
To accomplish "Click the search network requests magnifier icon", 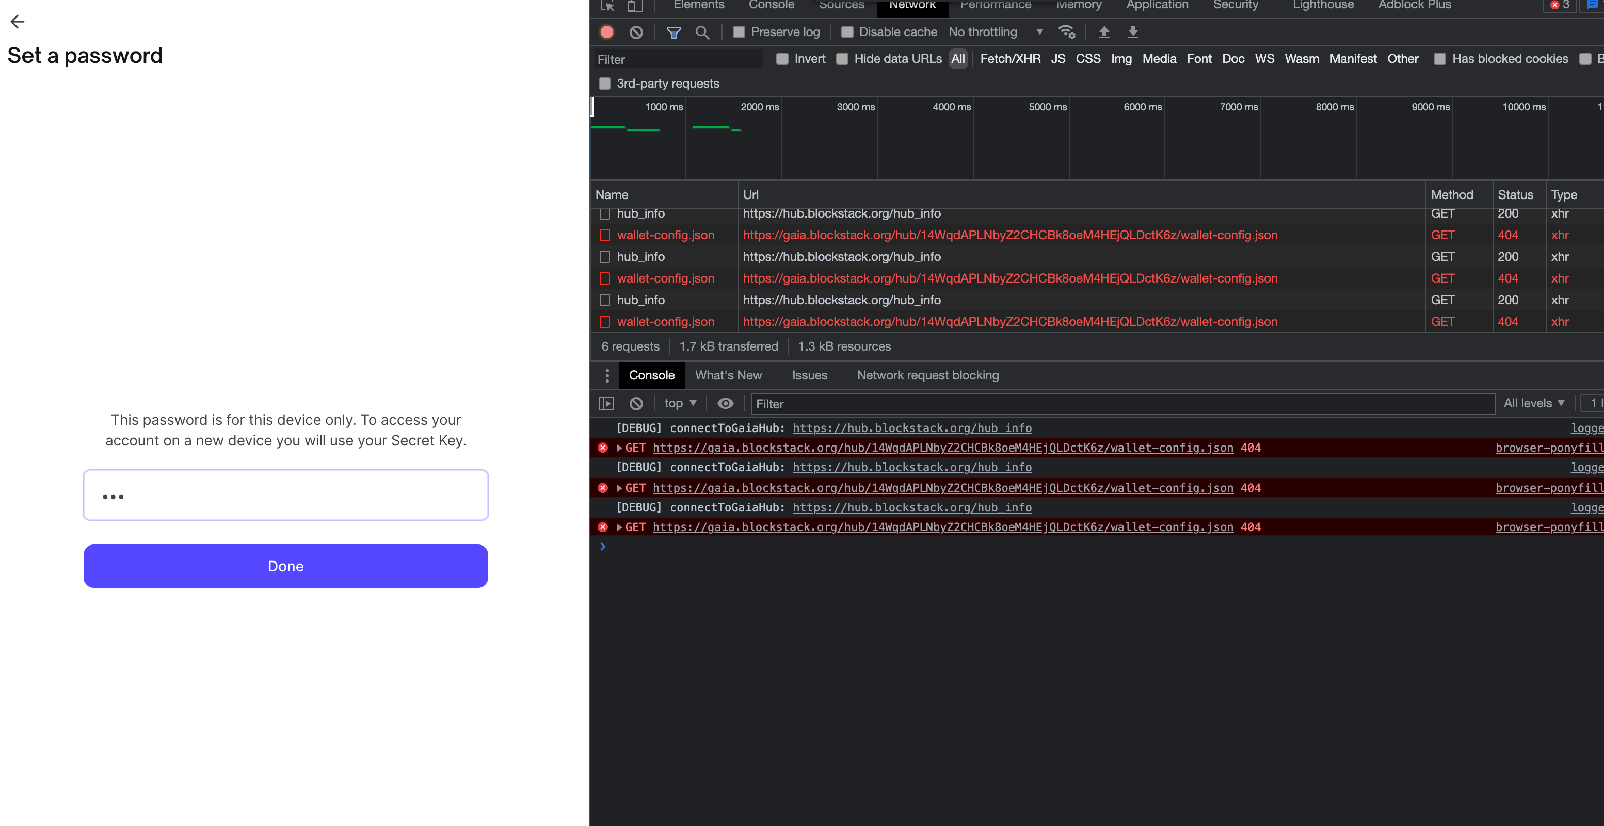I will coord(703,32).
